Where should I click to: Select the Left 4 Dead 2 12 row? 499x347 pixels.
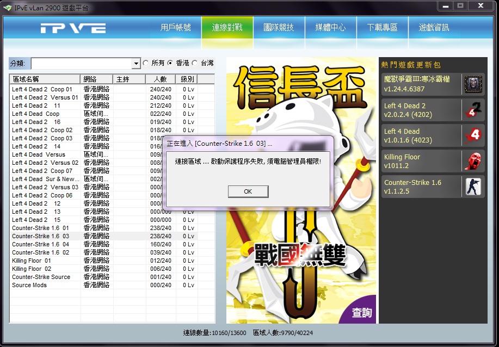coord(87,203)
